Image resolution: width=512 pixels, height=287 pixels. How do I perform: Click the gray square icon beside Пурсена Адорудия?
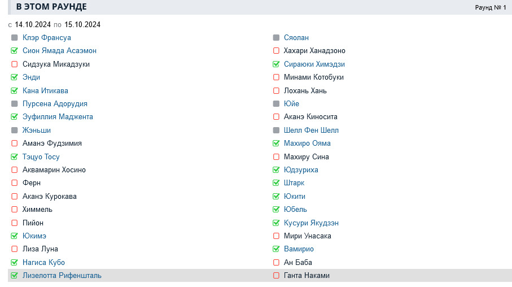pos(14,104)
